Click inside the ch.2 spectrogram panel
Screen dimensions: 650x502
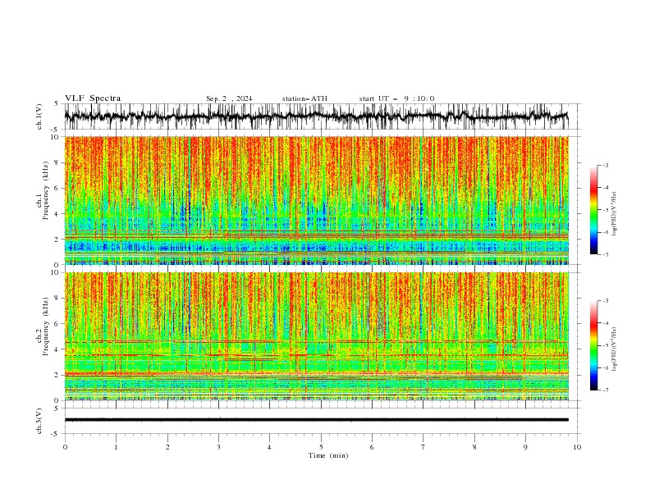coord(316,336)
